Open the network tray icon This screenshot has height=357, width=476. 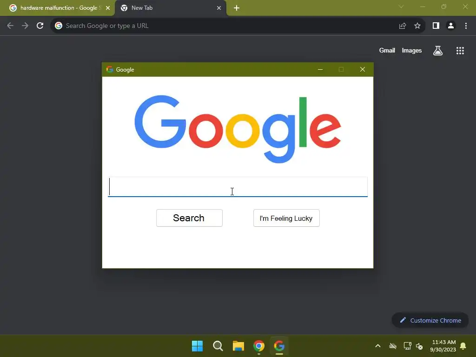[407, 346]
